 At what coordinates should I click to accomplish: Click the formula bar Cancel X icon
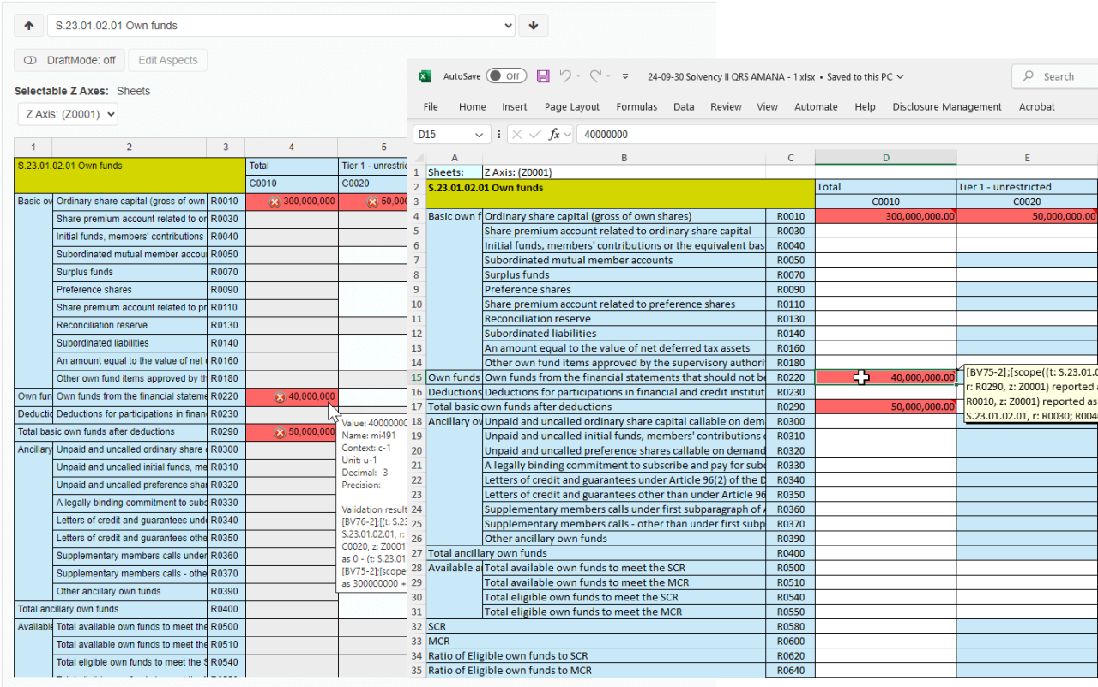point(516,134)
